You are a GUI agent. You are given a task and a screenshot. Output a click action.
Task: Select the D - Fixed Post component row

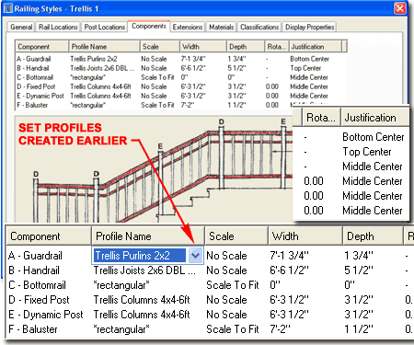coord(181,86)
